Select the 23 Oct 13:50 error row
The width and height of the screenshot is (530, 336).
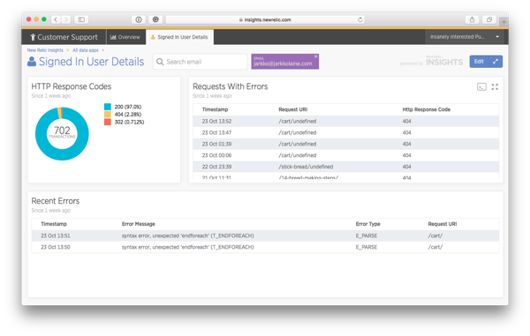point(265,247)
